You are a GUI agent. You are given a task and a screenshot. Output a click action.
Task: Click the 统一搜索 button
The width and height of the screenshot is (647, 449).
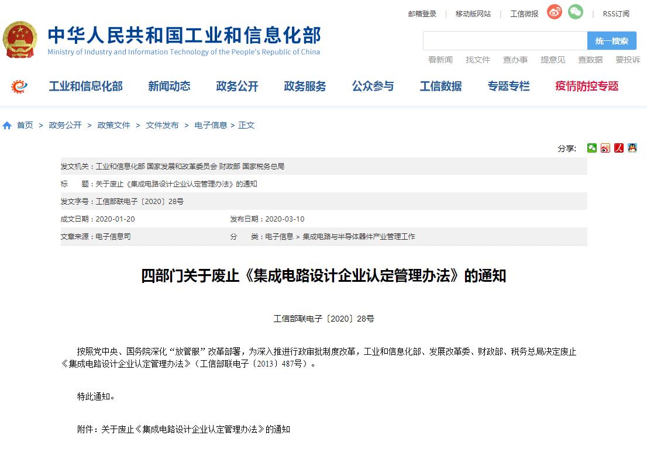pyautogui.click(x=611, y=41)
